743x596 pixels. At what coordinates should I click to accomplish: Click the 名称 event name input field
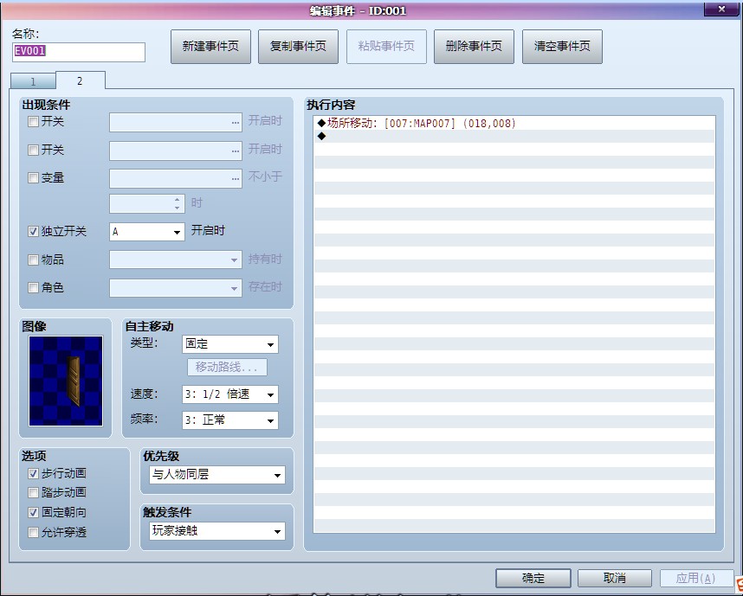click(x=79, y=52)
